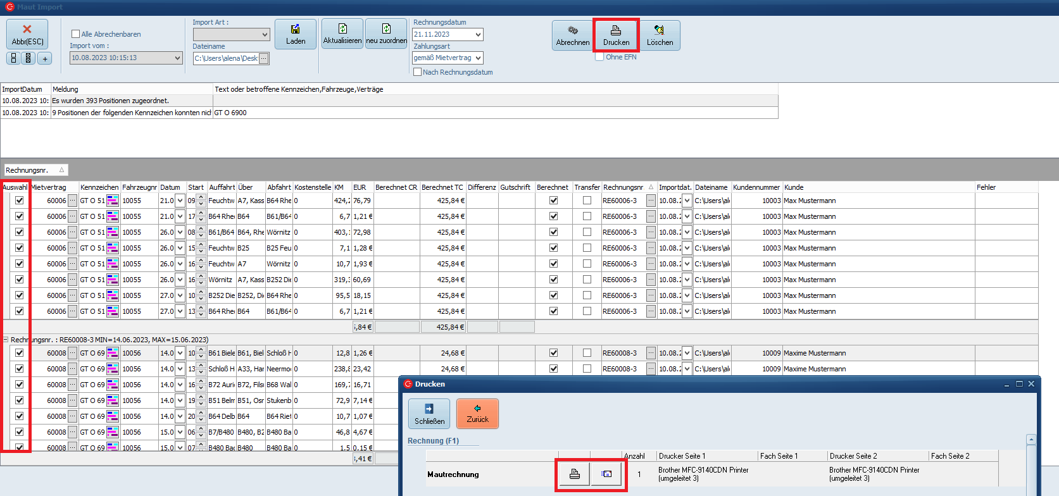Click the Dateiname file path field
The width and height of the screenshot is (1059, 496).
(226, 58)
